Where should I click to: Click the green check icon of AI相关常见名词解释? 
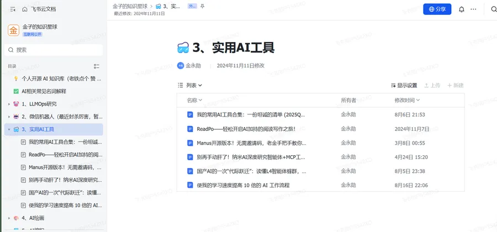point(16,91)
